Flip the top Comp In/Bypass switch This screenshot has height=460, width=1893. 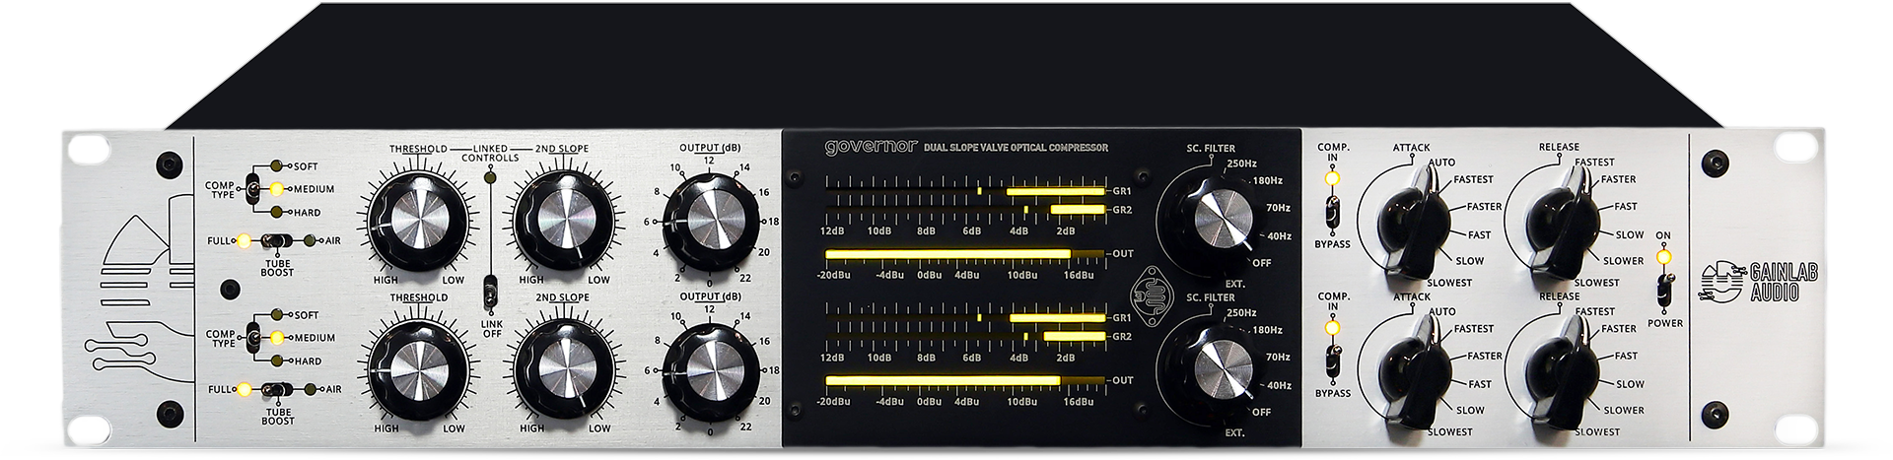(x=1333, y=210)
